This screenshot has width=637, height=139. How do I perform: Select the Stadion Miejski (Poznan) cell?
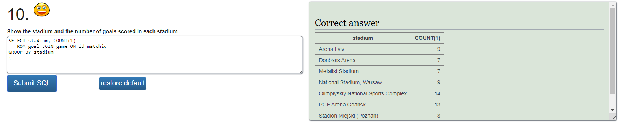pyautogui.click(x=363, y=115)
